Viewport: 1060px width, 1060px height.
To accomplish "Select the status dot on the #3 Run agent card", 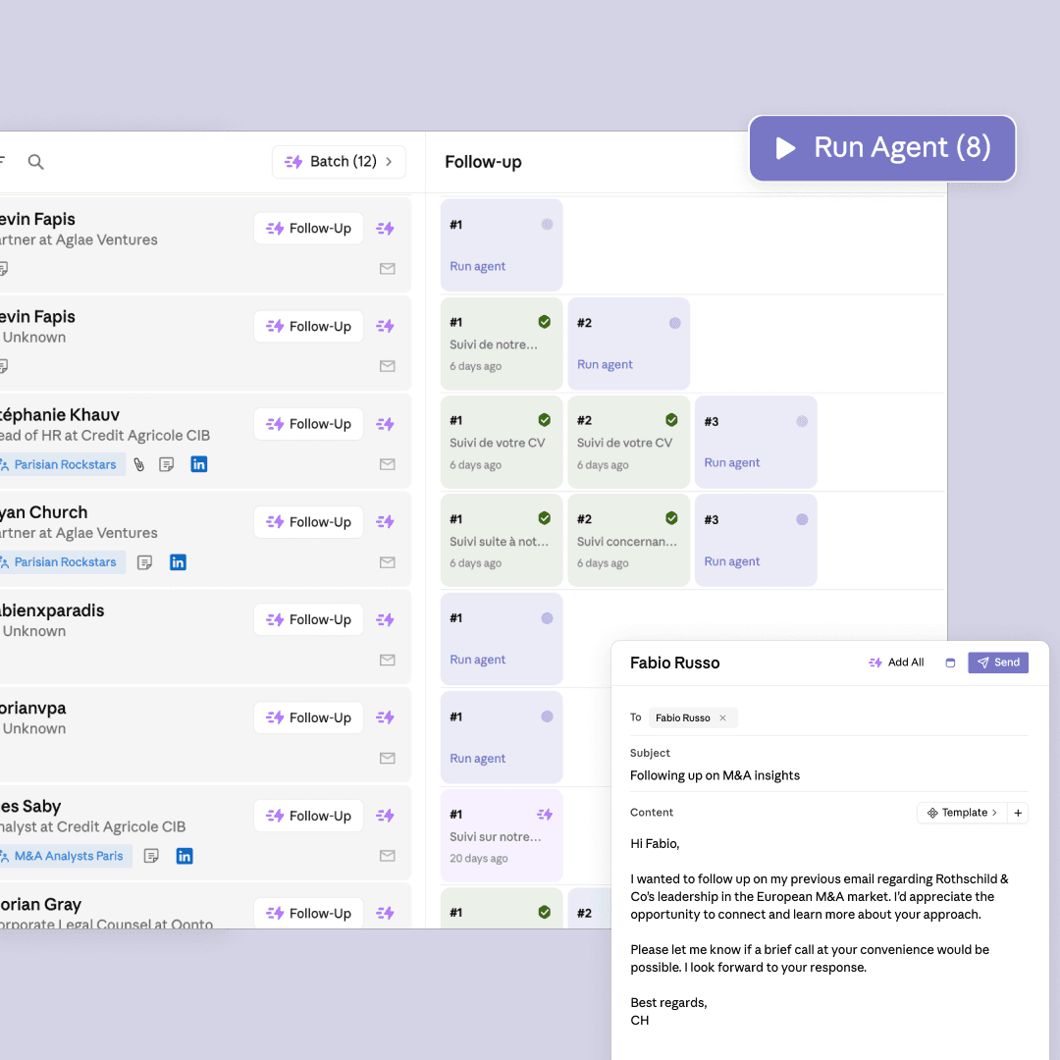I will pos(802,421).
